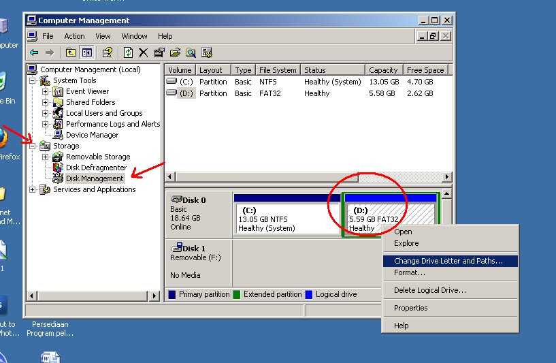The height and width of the screenshot is (363, 556).
Task: Click the Disk Management tree icon
Action: pyautogui.click(x=58, y=178)
